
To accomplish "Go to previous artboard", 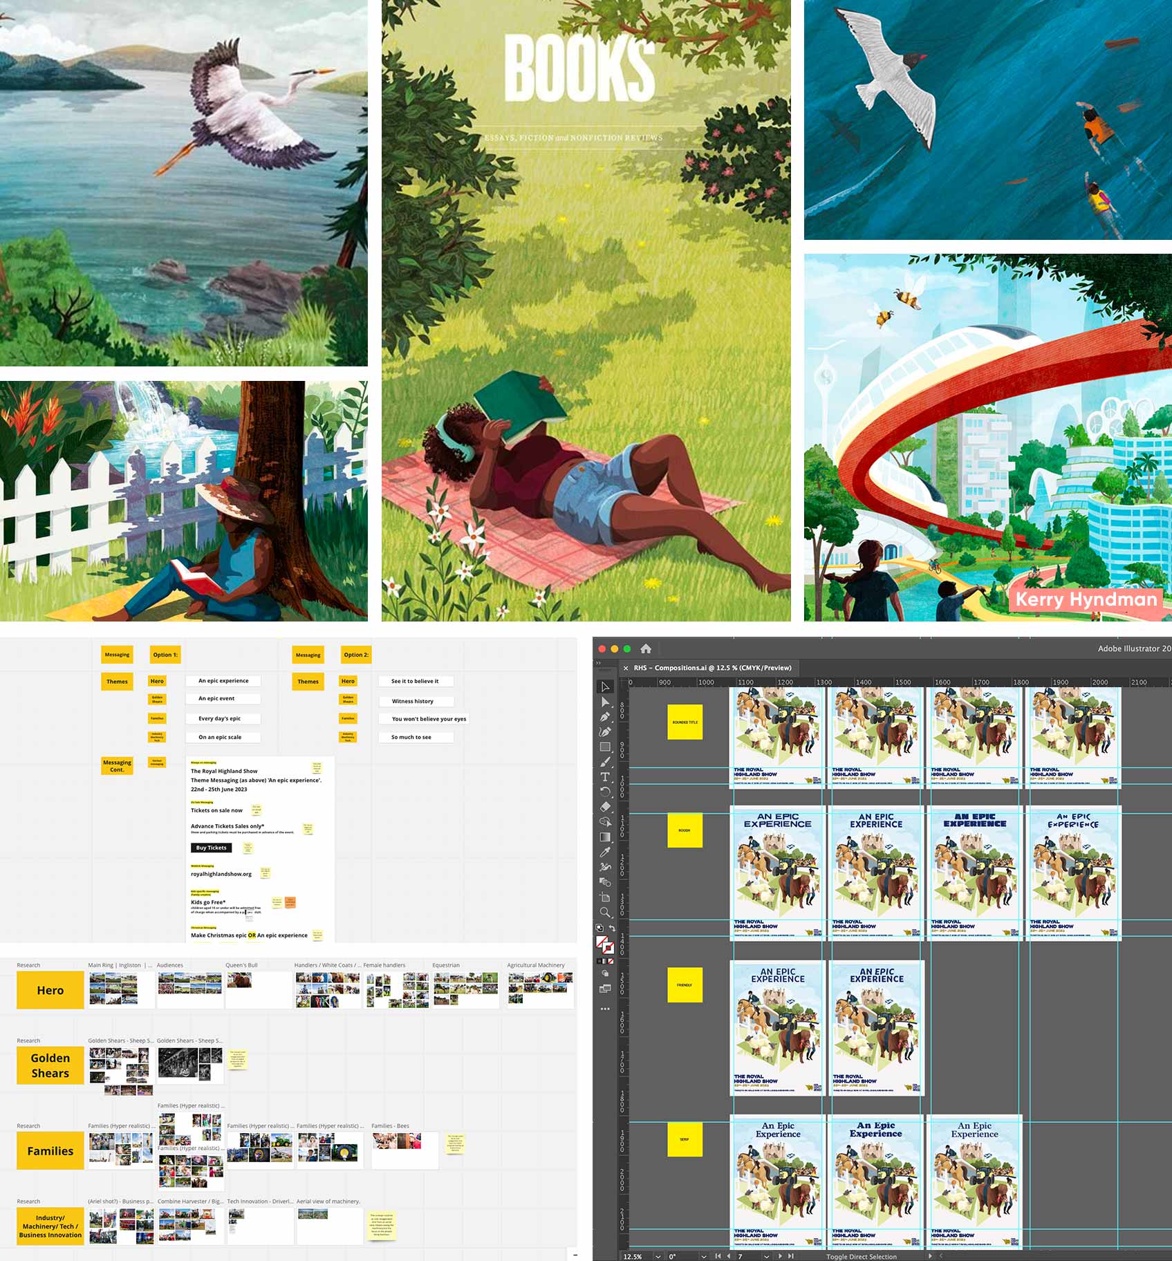I will (729, 1256).
